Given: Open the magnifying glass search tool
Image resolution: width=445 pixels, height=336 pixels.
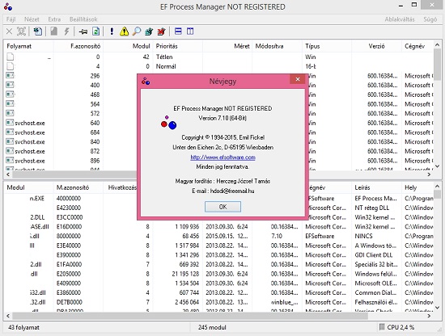Looking at the screenshot, I should (x=137, y=31).
